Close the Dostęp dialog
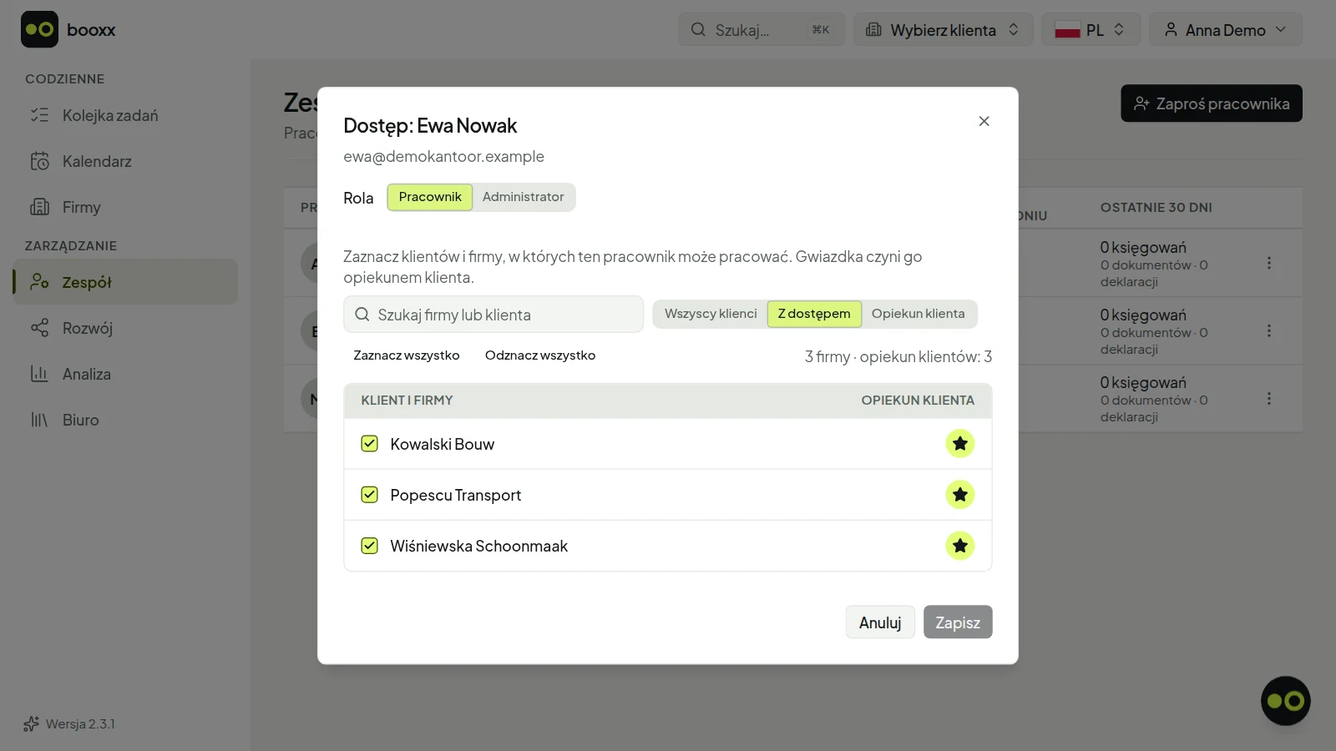This screenshot has width=1336, height=751. (x=984, y=121)
